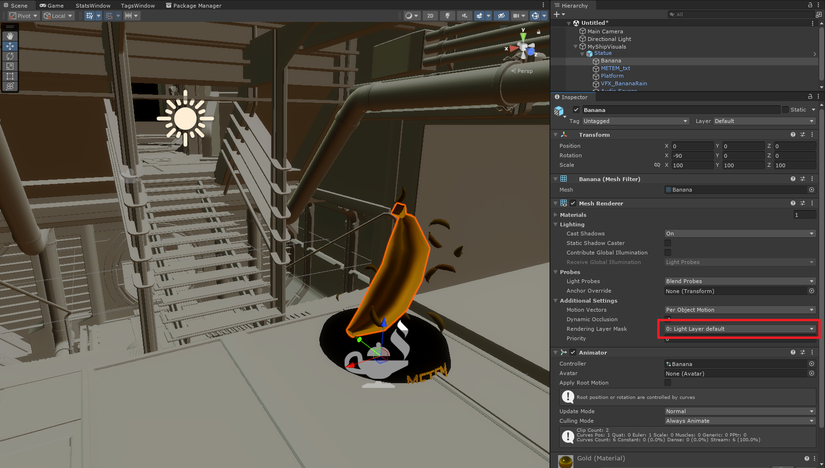Select the Rotate tool
Image resolution: width=825 pixels, height=468 pixels.
10,56
